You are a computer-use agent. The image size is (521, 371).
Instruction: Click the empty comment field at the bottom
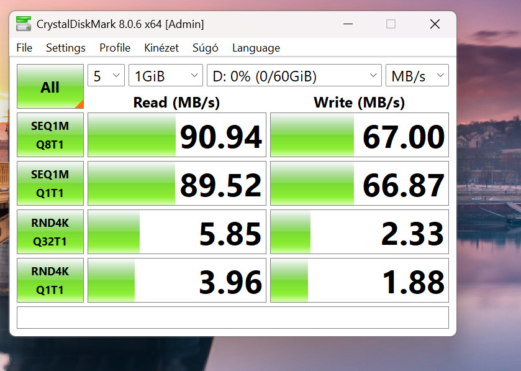[x=233, y=318]
